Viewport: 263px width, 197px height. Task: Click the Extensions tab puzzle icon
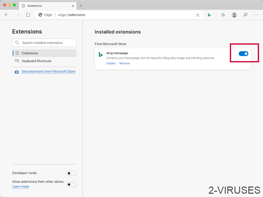coord(23,6)
